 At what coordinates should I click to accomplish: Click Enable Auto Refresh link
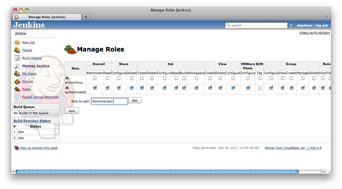click(x=315, y=33)
